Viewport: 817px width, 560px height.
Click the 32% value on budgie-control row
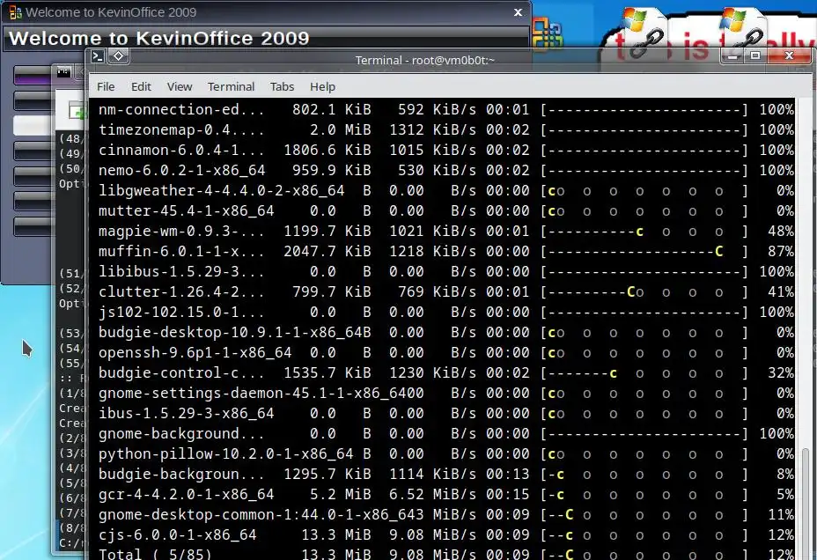click(781, 373)
